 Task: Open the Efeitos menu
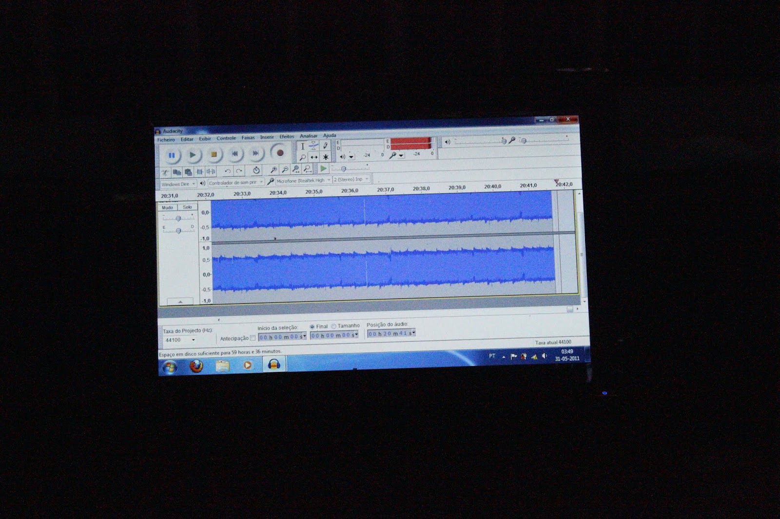point(287,137)
